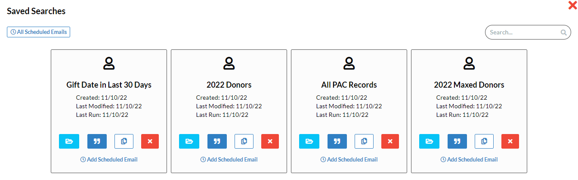The height and width of the screenshot is (180, 578).
Task: Open the Gift Date in Last 30 Days search
Action: (x=69, y=141)
